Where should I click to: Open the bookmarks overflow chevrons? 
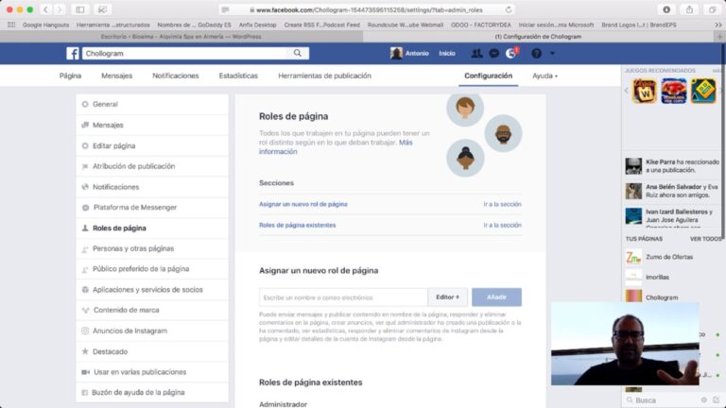(x=718, y=25)
